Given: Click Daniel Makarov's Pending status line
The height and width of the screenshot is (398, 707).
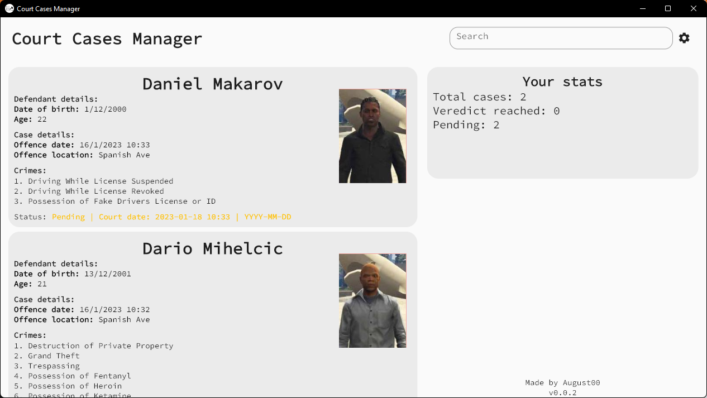Looking at the screenshot, I should point(171,217).
